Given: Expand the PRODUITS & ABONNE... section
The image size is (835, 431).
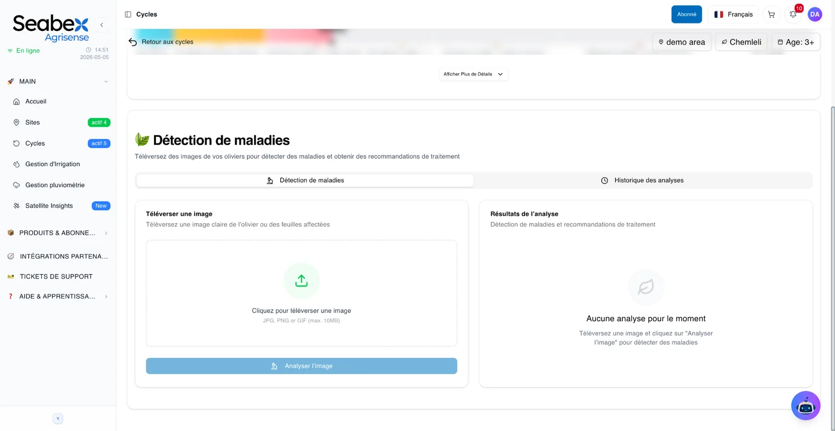Looking at the screenshot, I should 58,233.
